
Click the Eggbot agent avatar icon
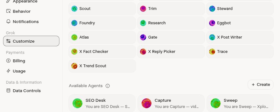(212, 23)
